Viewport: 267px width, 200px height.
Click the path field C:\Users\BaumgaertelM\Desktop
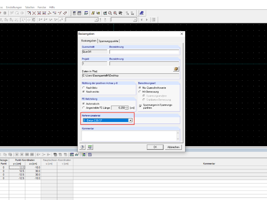(130, 75)
